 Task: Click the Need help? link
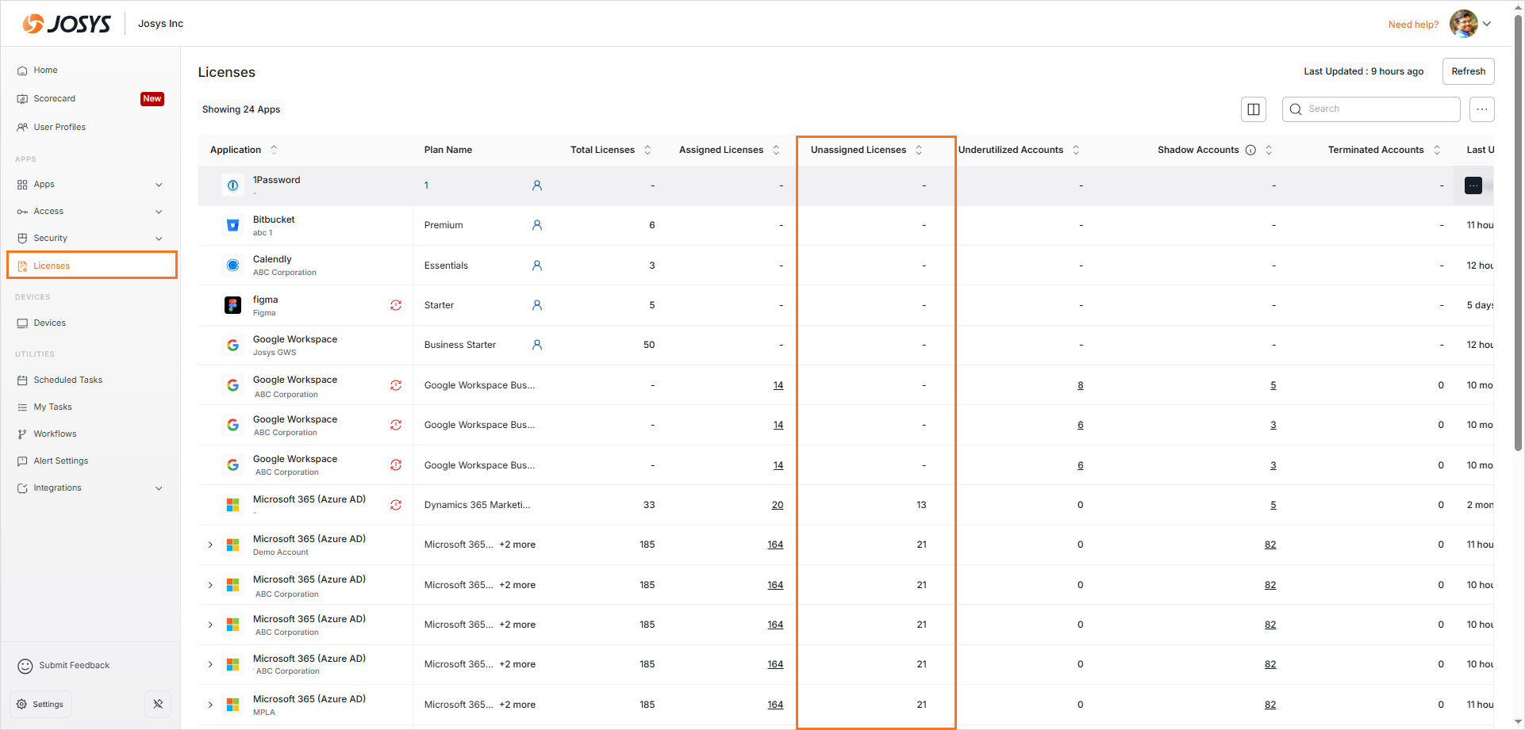tap(1413, 25)
